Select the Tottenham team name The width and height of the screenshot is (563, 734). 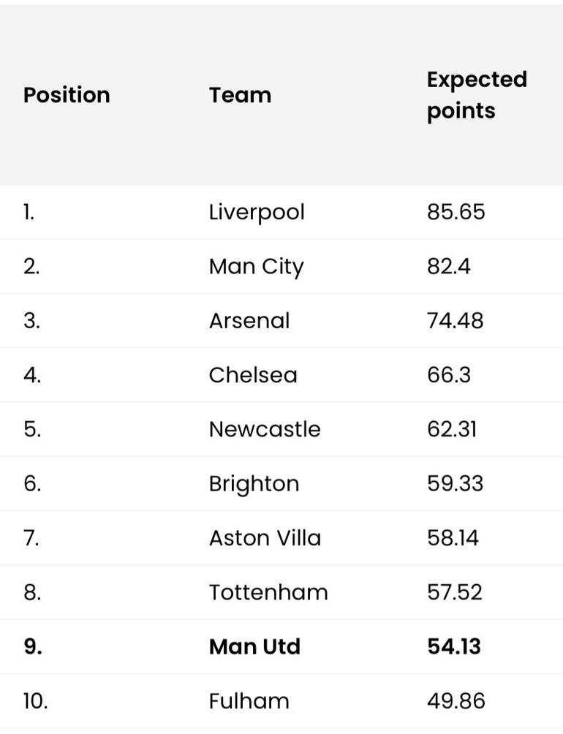[268, 592]
